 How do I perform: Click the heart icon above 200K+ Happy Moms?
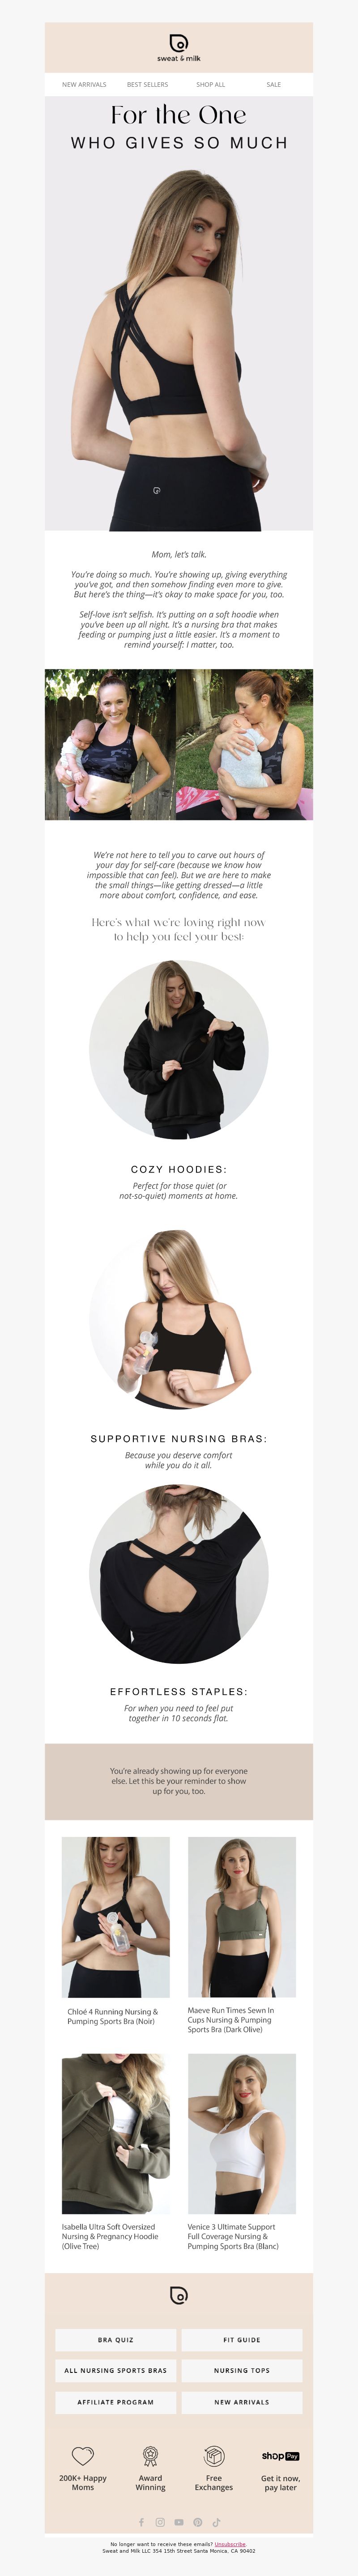[x=83, y=2455]
